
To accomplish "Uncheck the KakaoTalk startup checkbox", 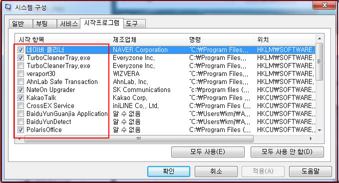I will coord(21,98).
